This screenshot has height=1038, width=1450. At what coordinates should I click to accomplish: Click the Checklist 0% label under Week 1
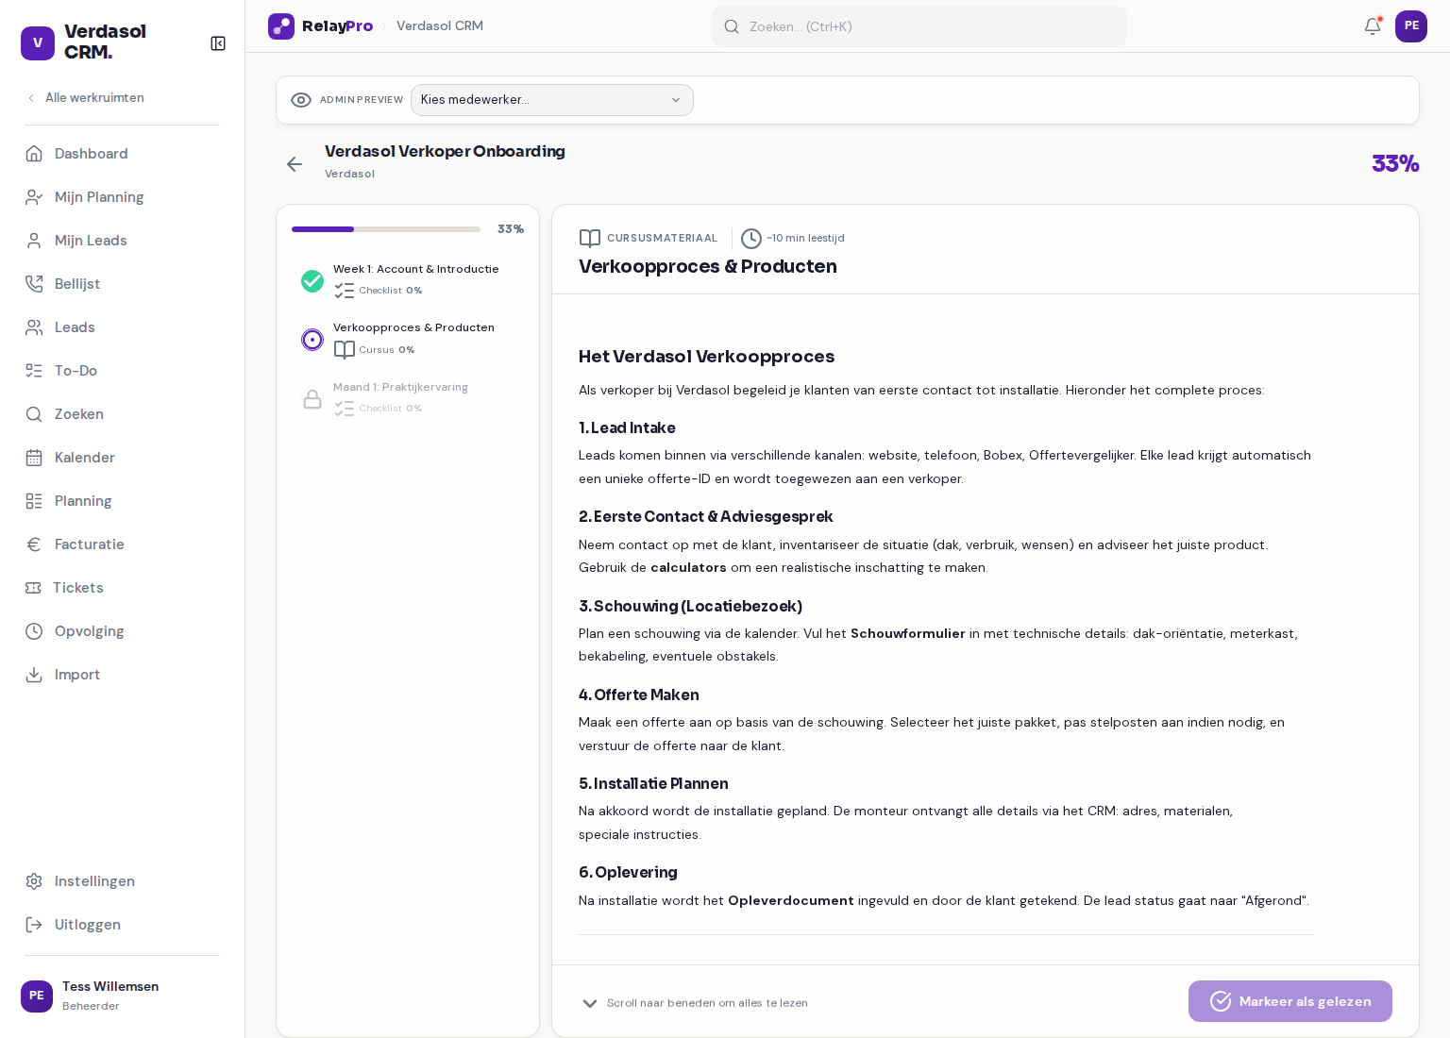(x=390, y=291)
